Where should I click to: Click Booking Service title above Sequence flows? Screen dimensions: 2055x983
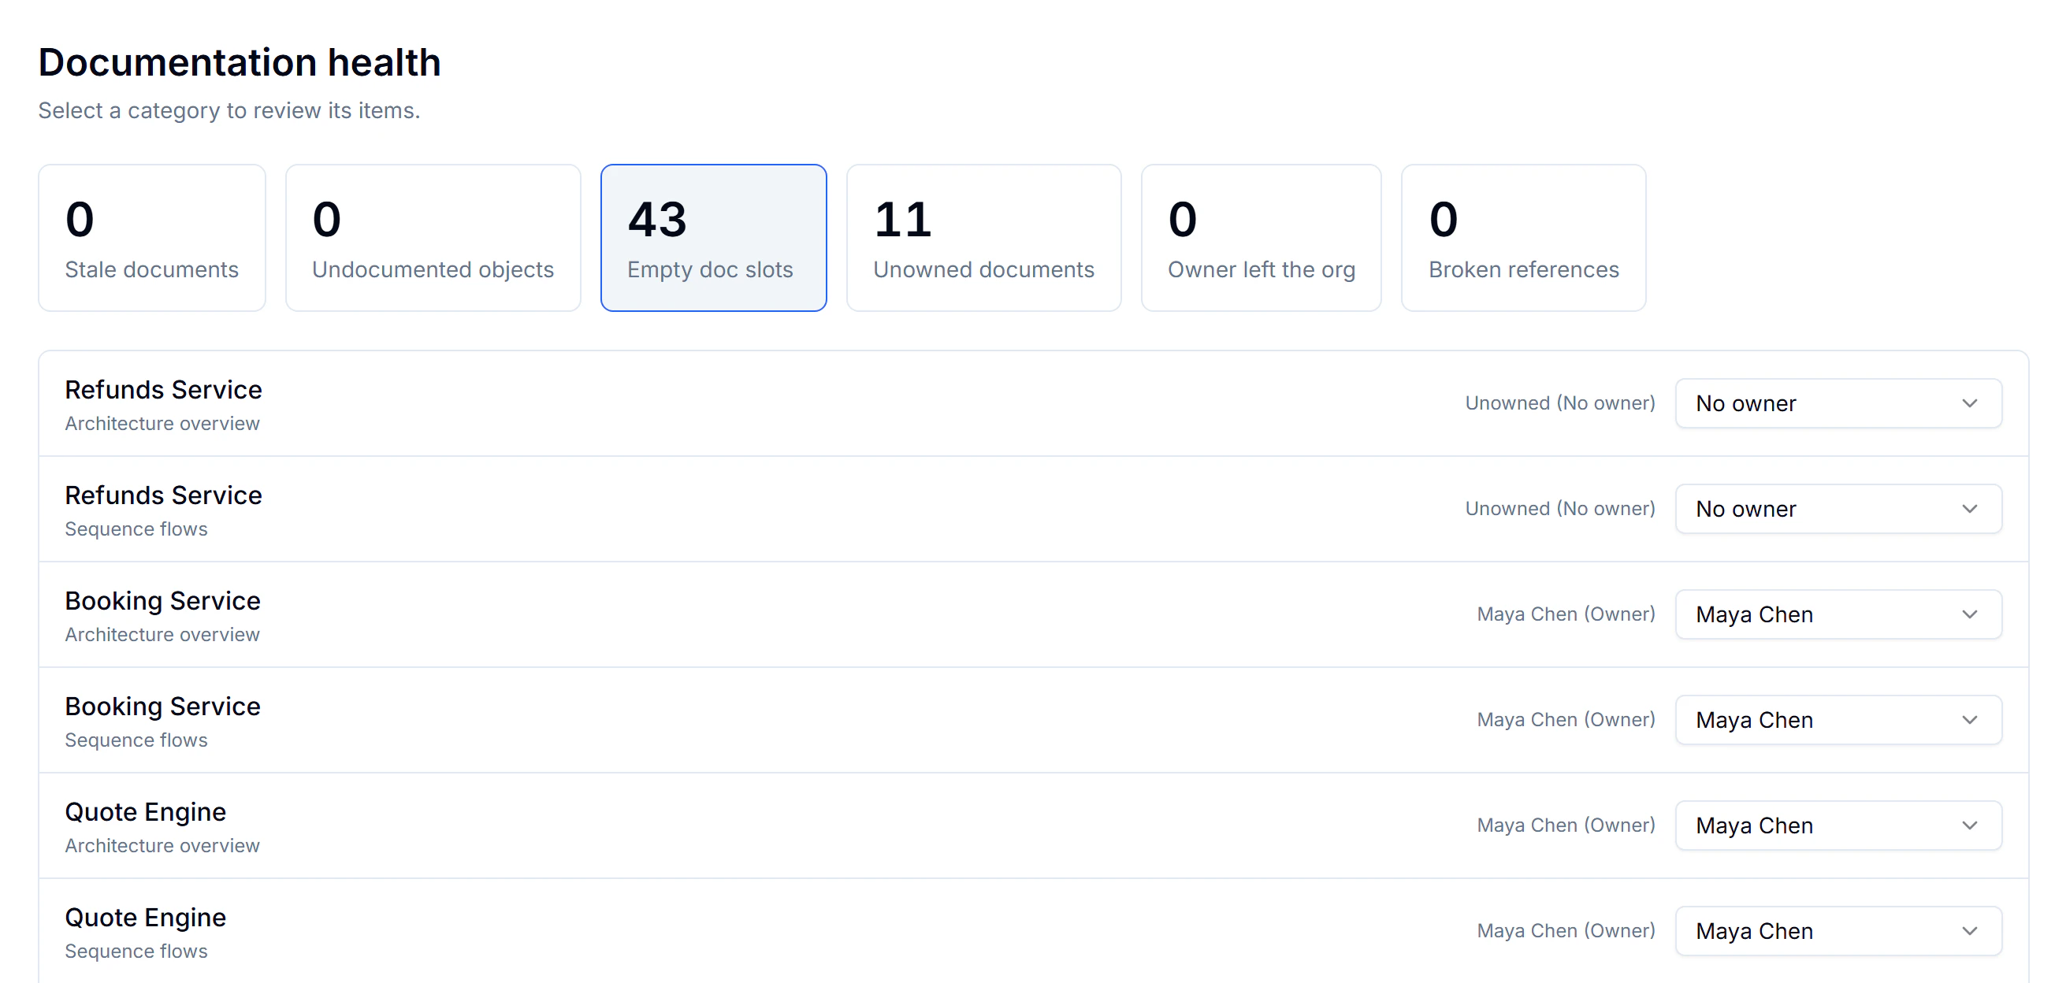tap(163, 707)
